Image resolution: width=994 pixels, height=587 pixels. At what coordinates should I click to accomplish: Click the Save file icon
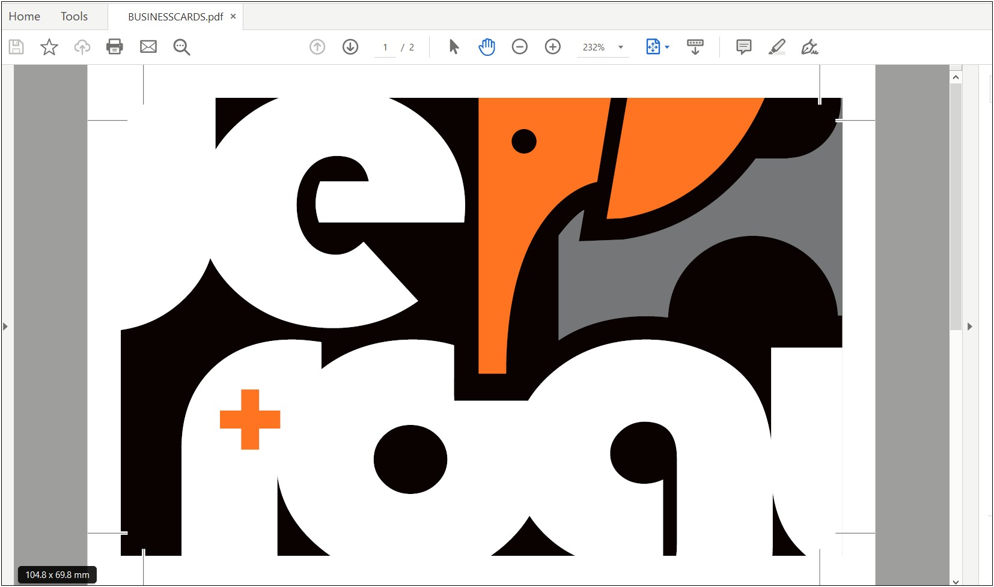[x=16, y=47]
